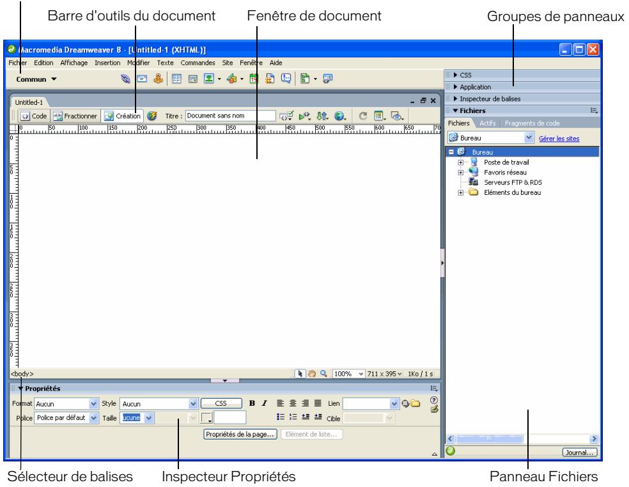Align text center
Image resolution: width=629 pixels, height=487 pixels.
tap(293, 403)
